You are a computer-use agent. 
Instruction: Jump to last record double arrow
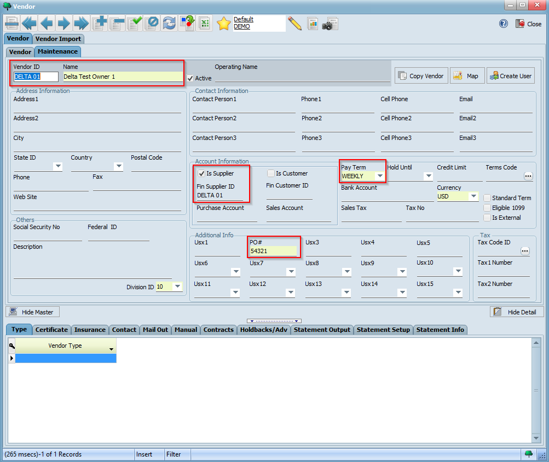(x=81, y=24)
